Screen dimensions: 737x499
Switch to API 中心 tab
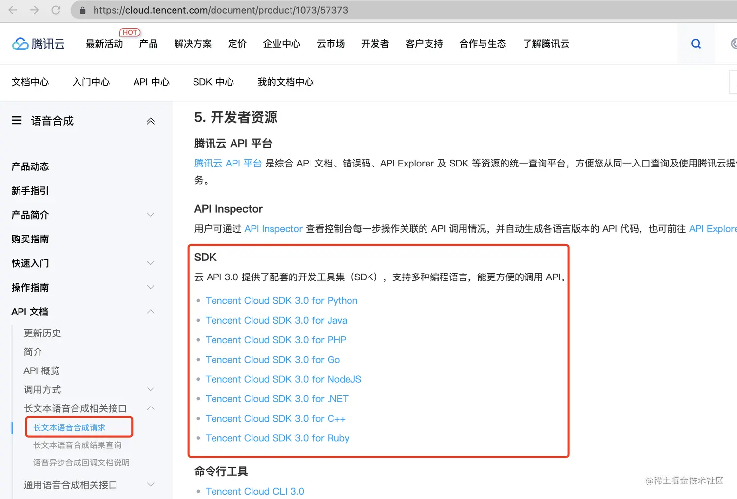point(152,82)
